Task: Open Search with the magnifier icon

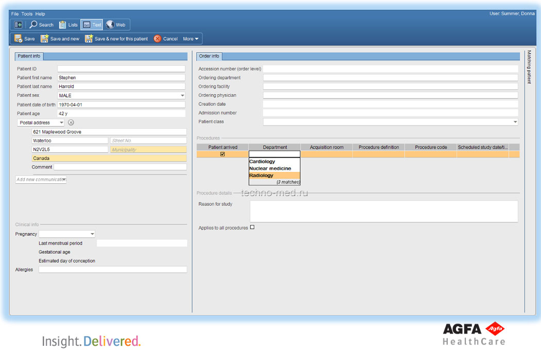Action: (33, 25)
